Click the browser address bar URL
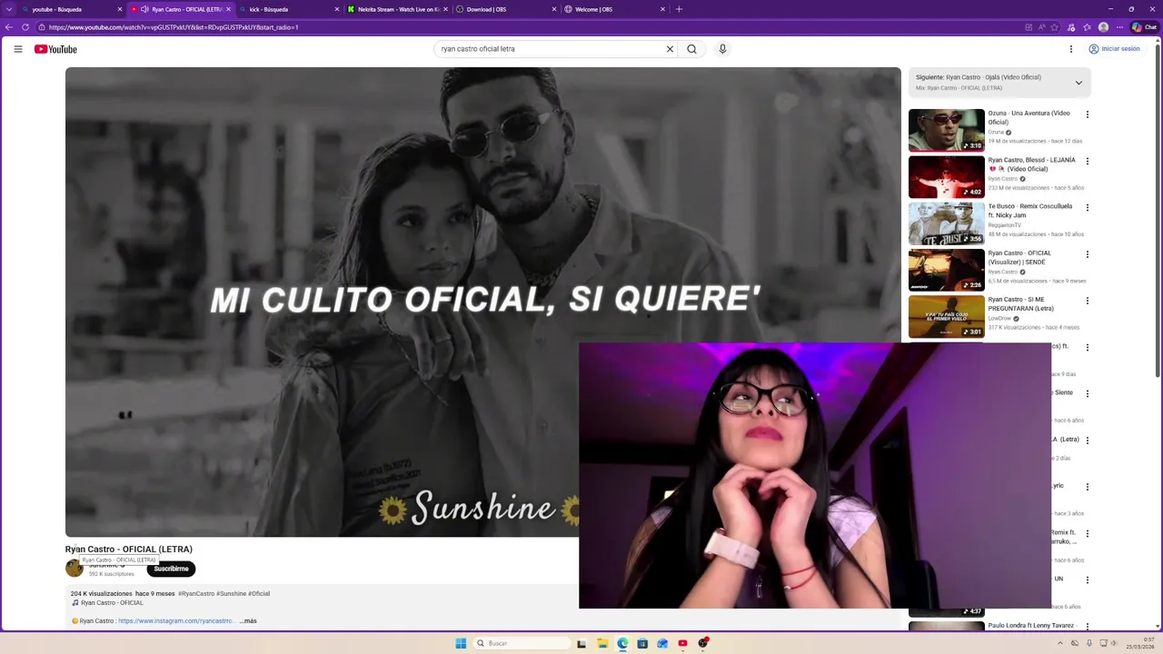The width and height of the screenshot is (1163, 654). [173, 27]
